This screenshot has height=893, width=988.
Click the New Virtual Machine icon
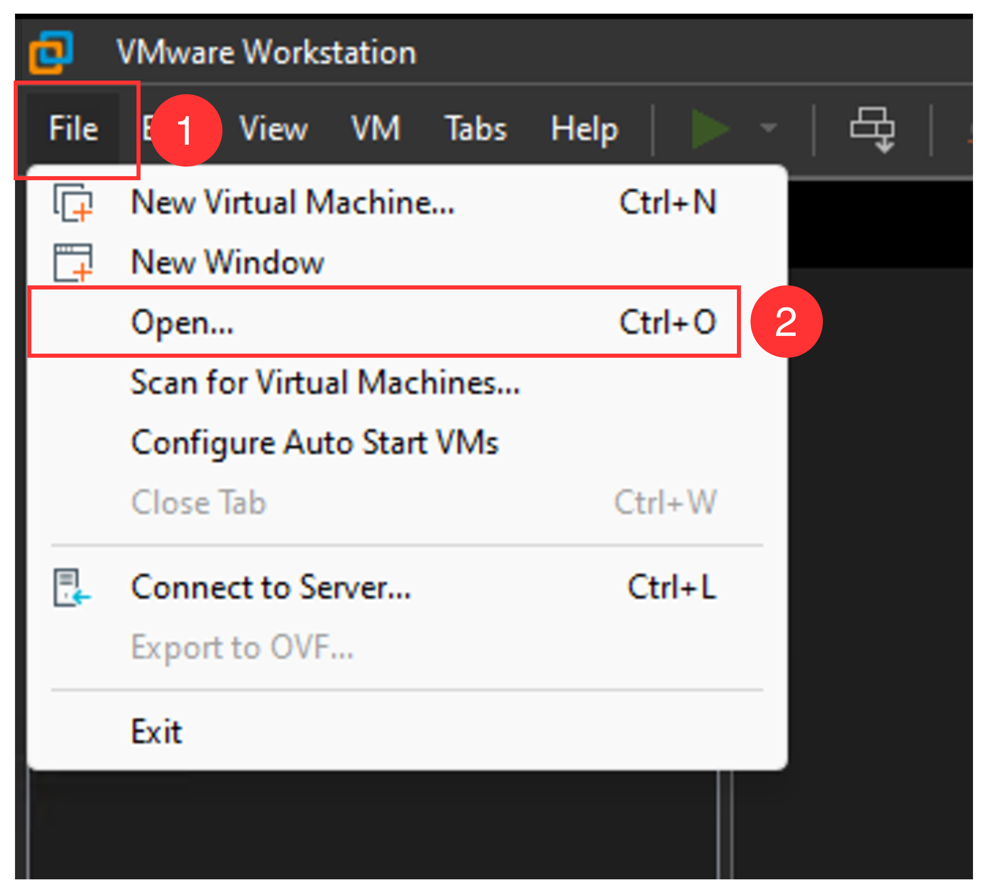(73, 202)
